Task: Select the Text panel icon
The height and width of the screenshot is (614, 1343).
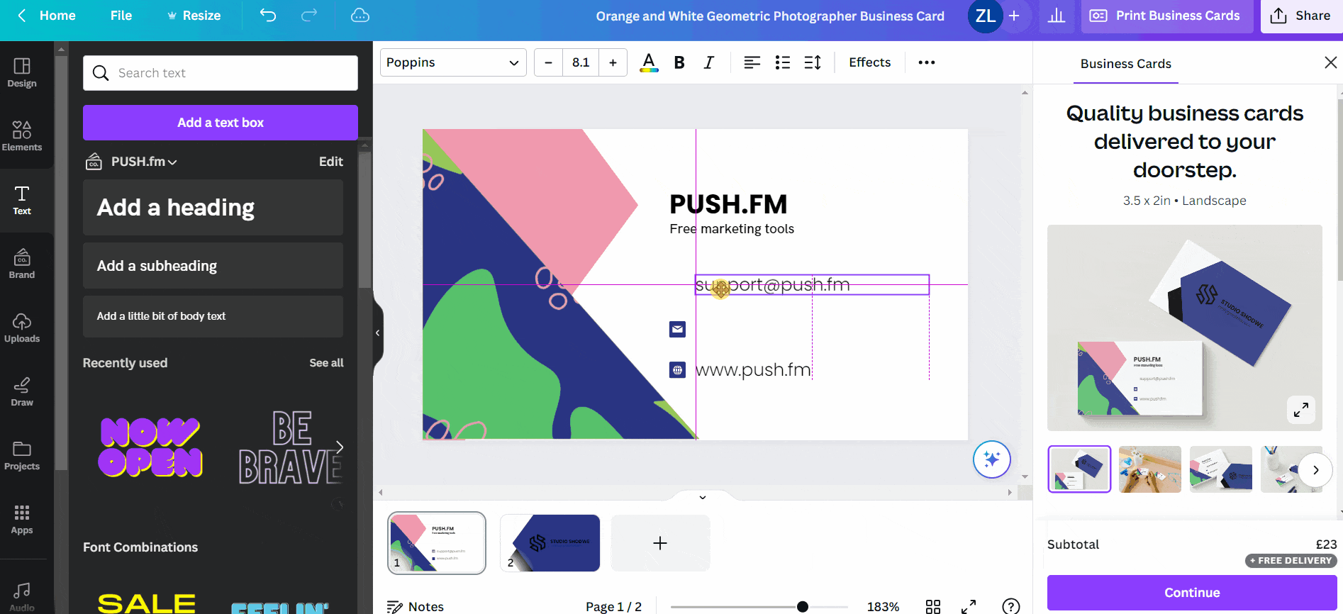Action: [x=22, y=200]
